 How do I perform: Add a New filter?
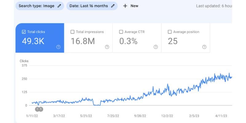click(131, 6)
